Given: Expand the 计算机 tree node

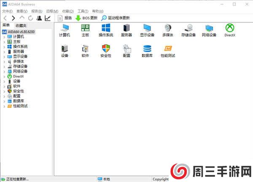Looking at the screenshot, I should point(4,37).
